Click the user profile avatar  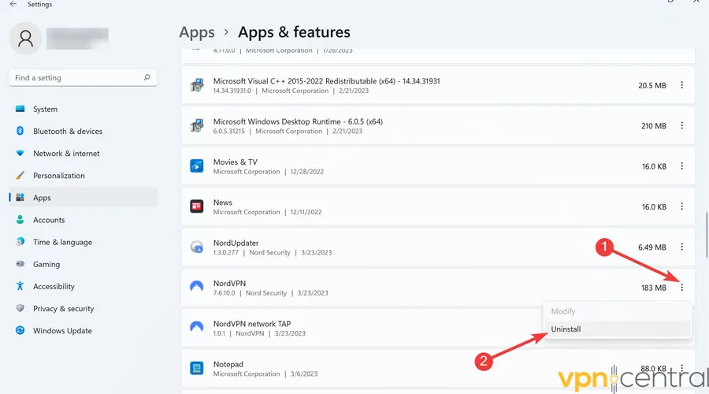pos(26,39)
